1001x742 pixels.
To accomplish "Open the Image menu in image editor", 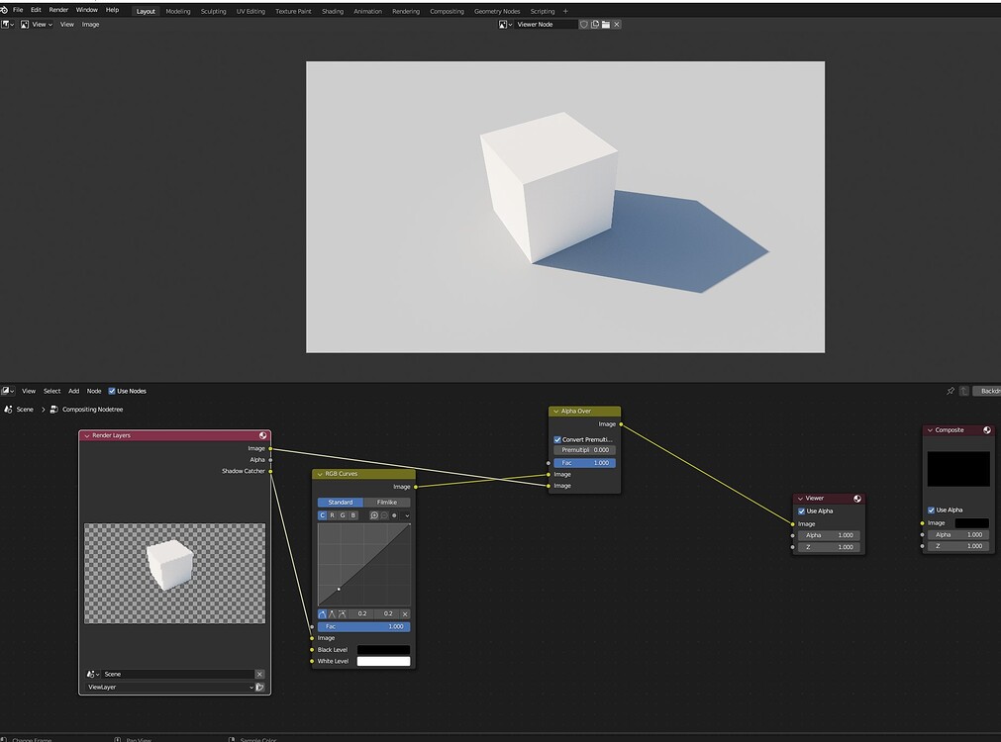I will click(x=91, y=25).
